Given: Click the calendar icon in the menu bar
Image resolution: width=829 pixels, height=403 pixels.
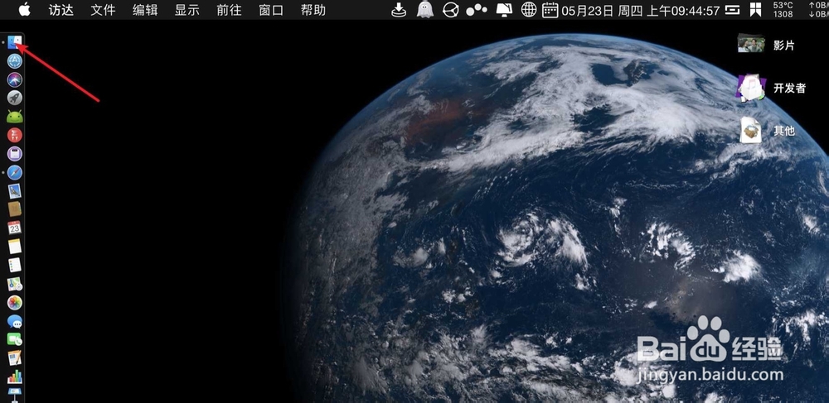Looking at the screenshot, I should (550, 10).
